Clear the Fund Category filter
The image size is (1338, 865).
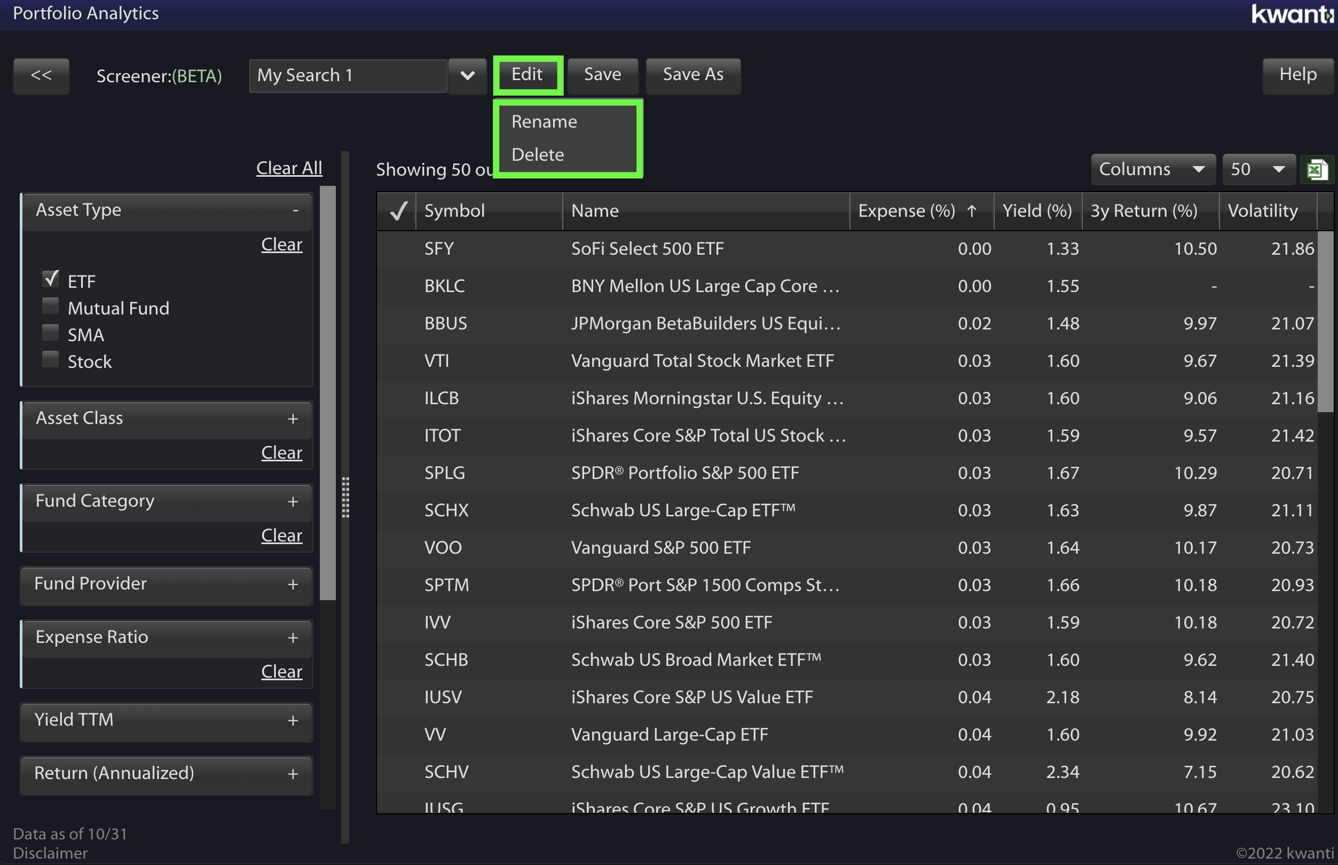click(281, 536)
